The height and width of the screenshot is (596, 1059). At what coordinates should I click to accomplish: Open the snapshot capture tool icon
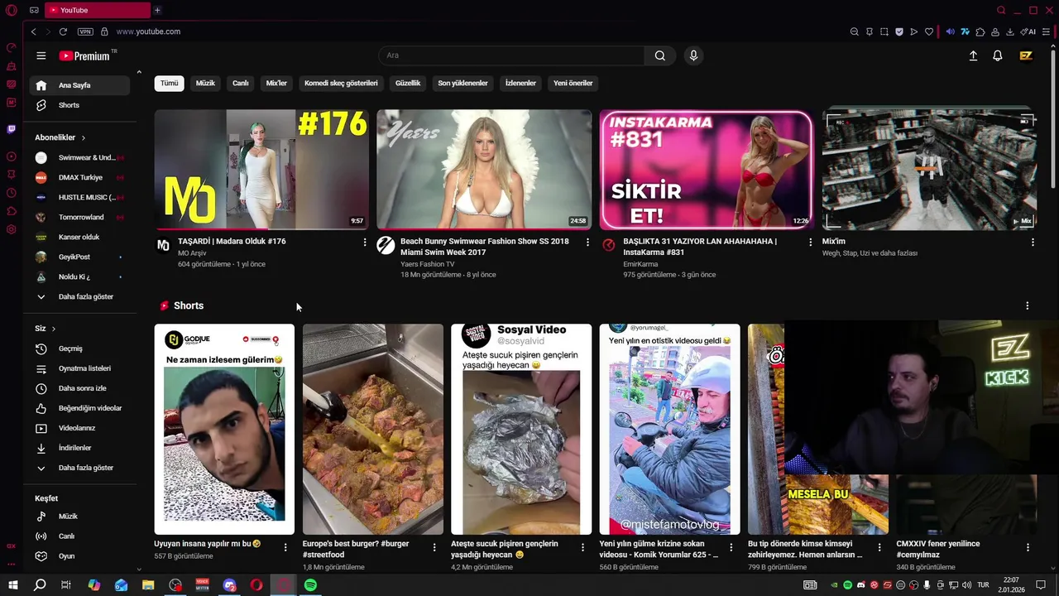[x=884, y=31]
